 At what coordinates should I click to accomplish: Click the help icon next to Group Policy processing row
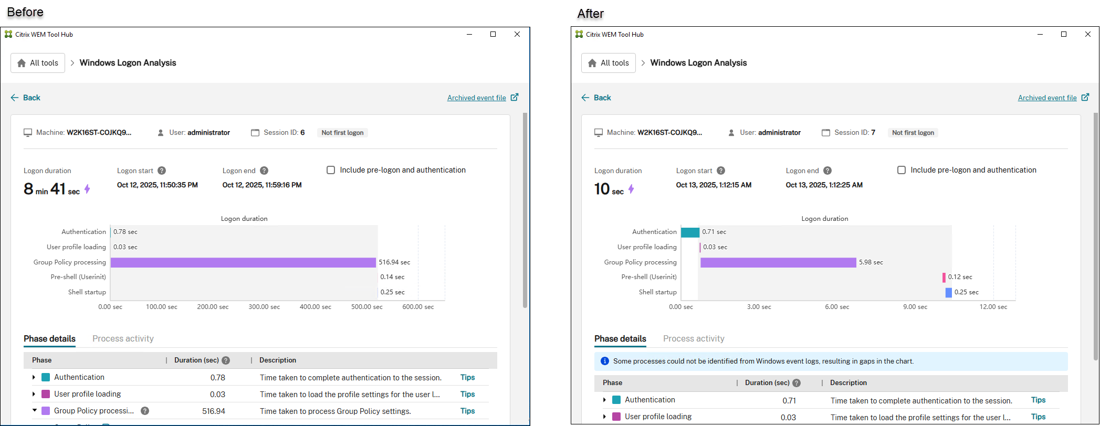point(145,411)
